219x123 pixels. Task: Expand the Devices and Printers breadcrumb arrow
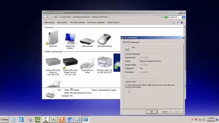point(109,17)
